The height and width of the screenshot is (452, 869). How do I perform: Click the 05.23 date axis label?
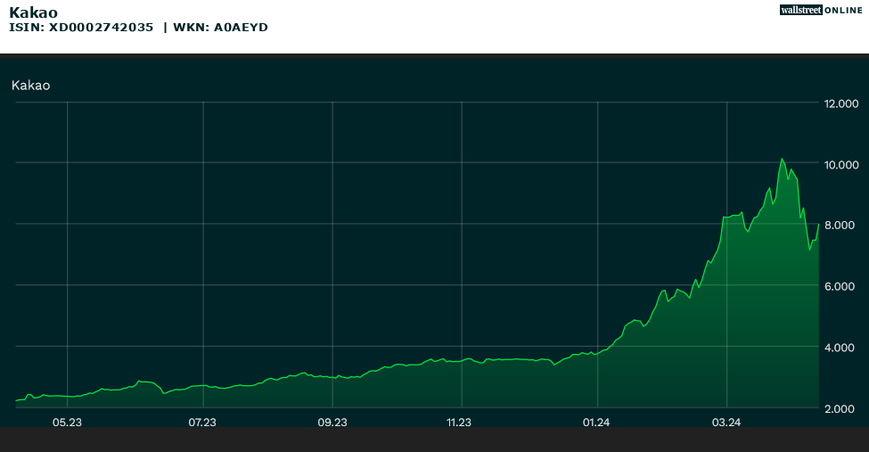(67, 423)
